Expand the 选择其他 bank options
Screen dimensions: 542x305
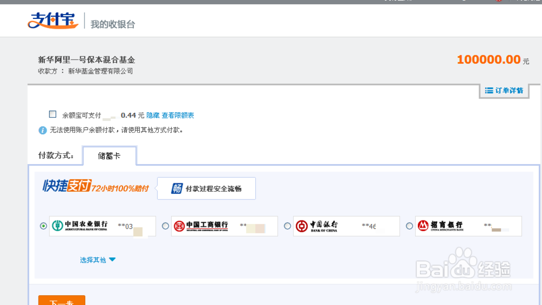98,259
